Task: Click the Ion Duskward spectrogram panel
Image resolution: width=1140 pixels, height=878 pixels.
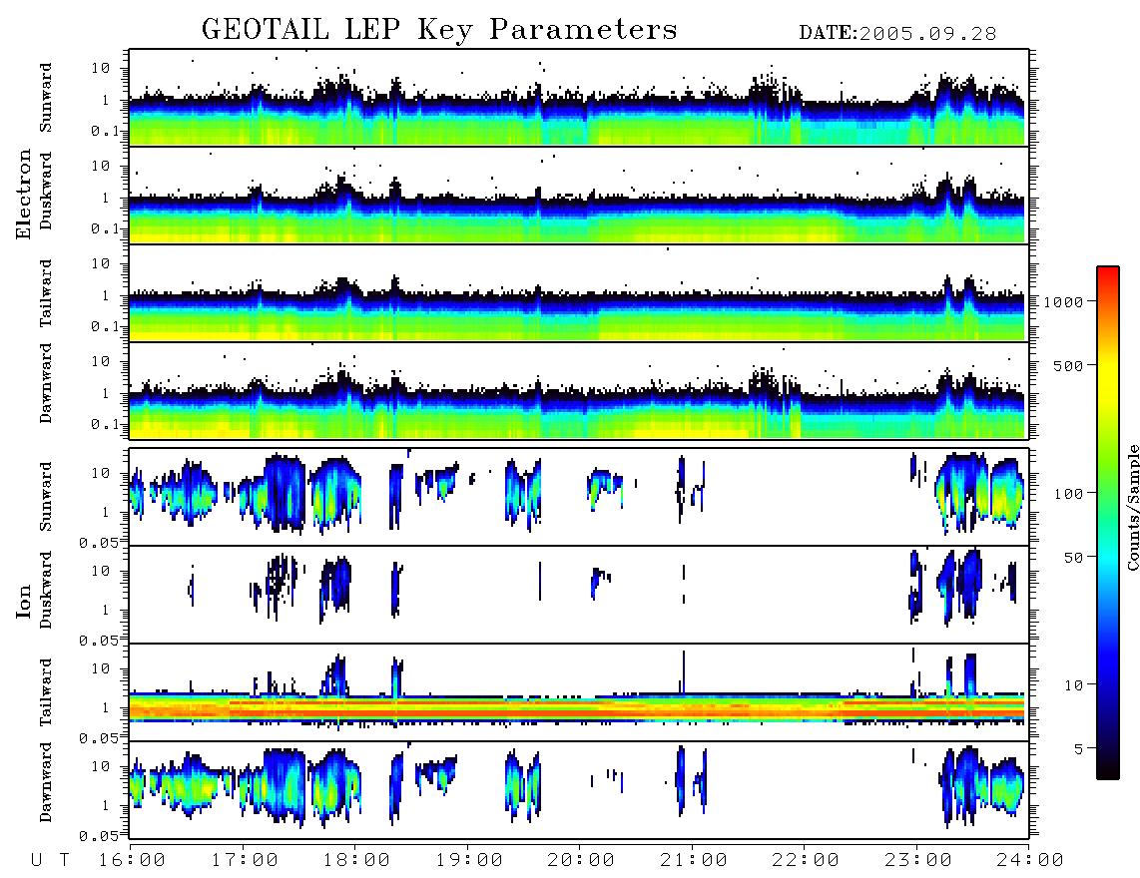Action: point(579,595)
